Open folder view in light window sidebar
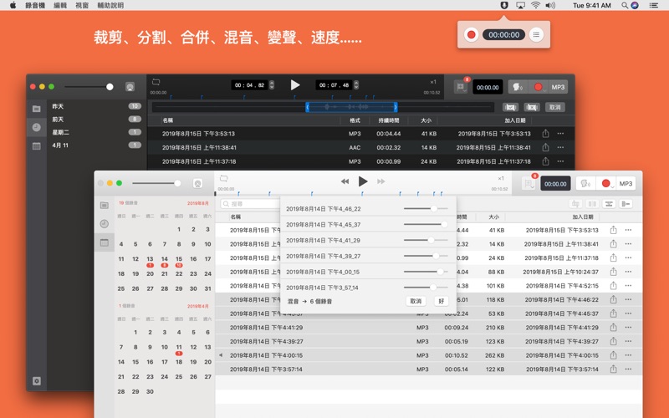The image size is (669, 418). click(x=104, y=205)
